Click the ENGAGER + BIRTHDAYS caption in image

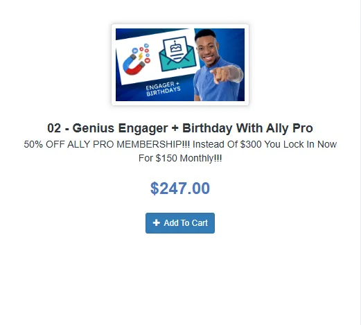[x=163, y=89]
